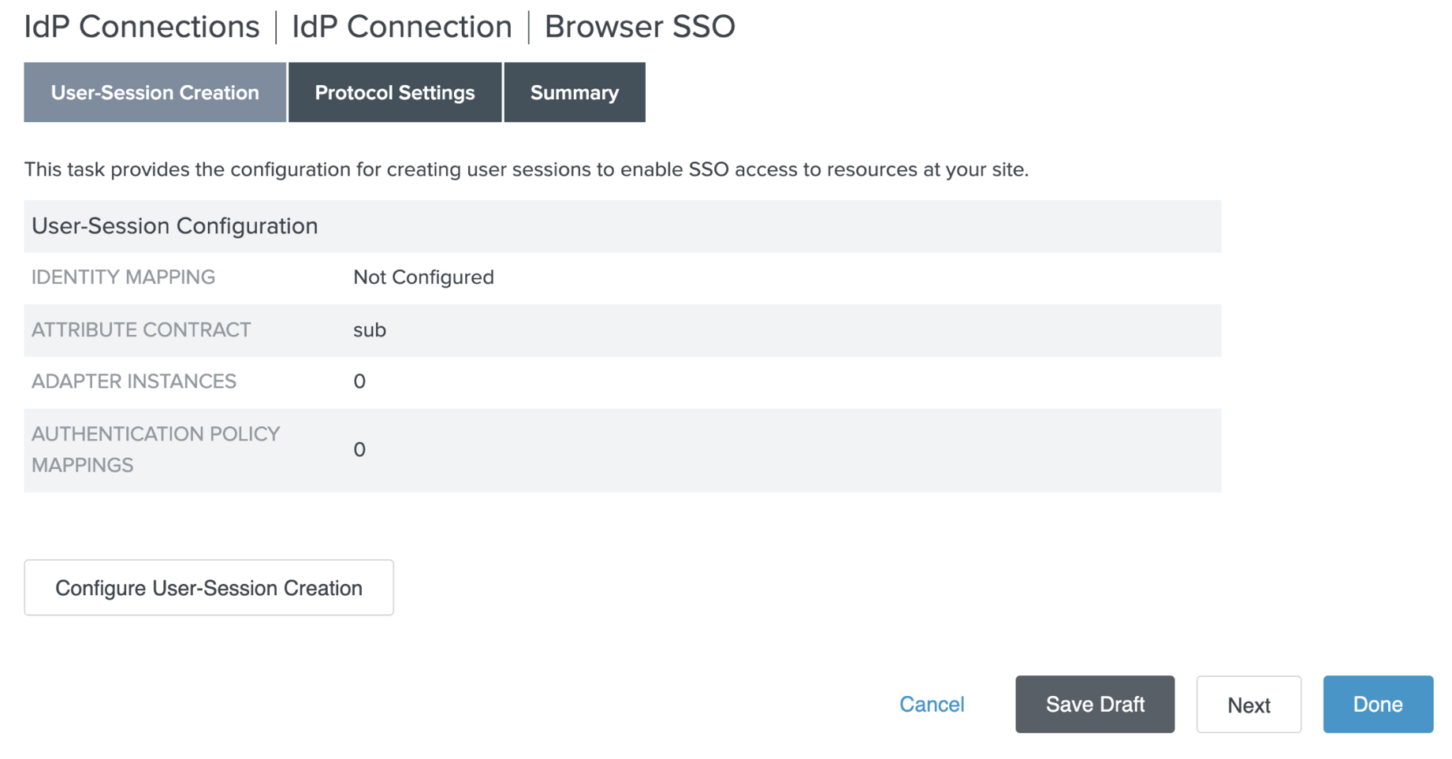Switch to the Summary tab
The width and height of the screenshot is (1452, 759).
click(574, 92)
